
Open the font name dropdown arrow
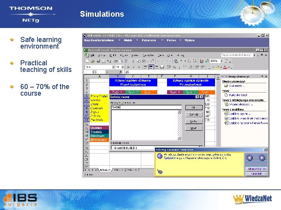coord(113,67)
